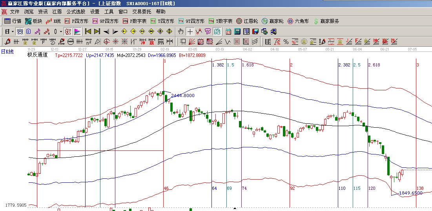Toggle the 极 channel indicator button
Image resolution: width=432 pixels, height=211 pixels.
67,31
